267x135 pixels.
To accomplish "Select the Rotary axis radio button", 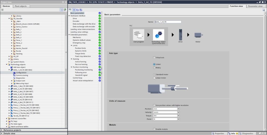I will tap(154, 68).
